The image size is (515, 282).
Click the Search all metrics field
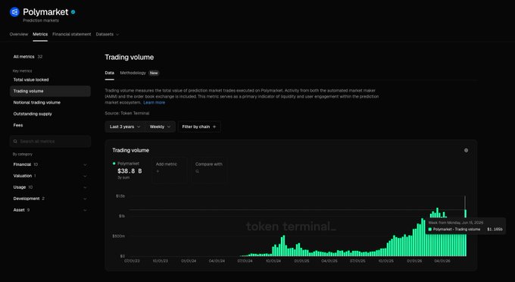tap(50, 141)
